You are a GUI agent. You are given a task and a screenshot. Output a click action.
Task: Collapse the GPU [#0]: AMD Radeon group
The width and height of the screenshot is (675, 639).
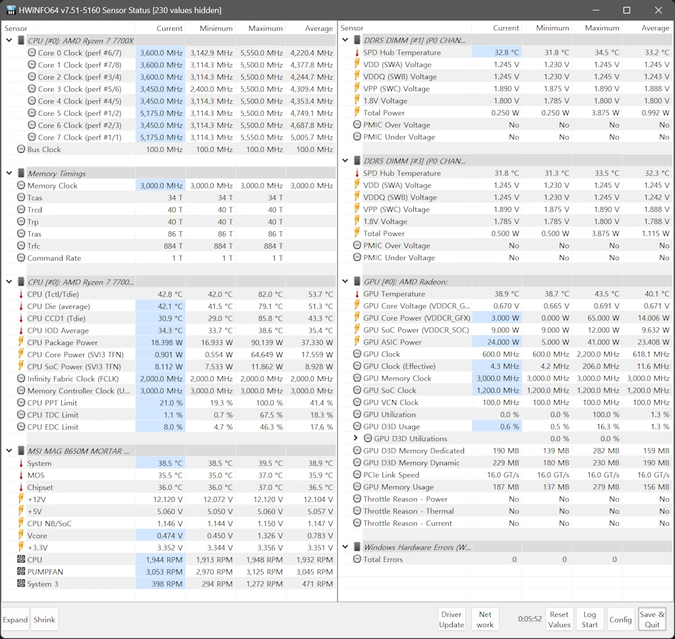click(x=345, y=281)
